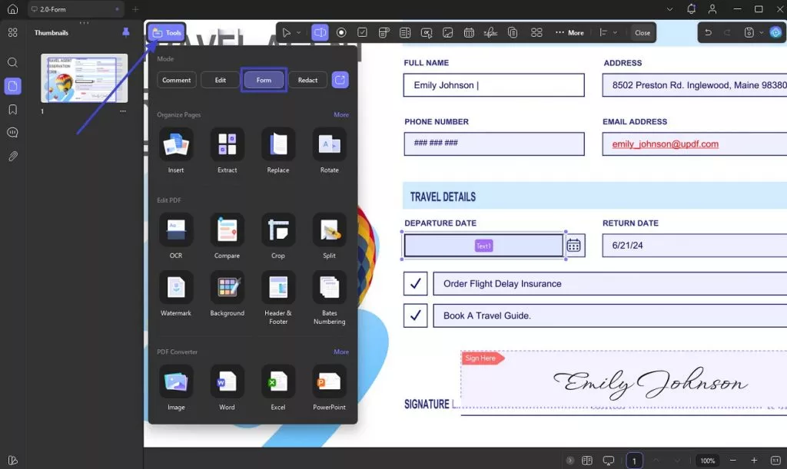Select the Radio Button form tool
This screenshot has width=787, height=469.
pyautogui.click(x=341, y=32)
